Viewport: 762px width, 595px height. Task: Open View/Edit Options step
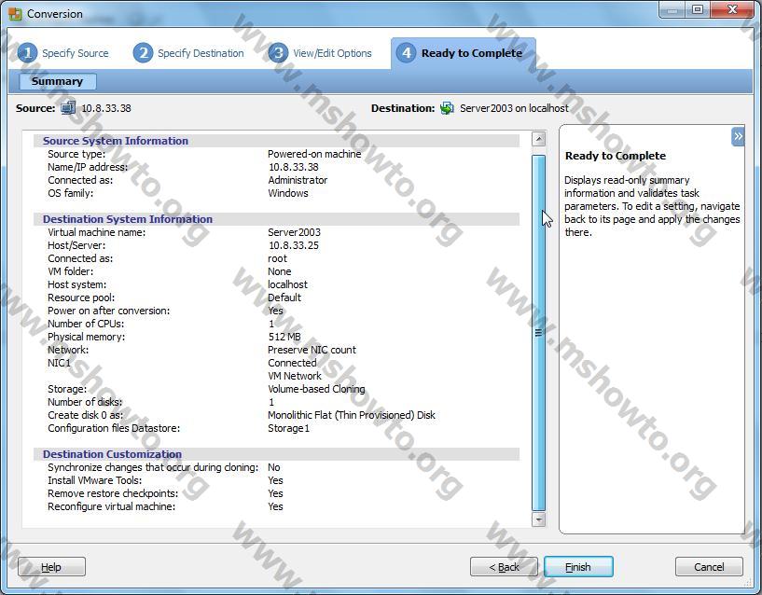[x=332, y=53]
